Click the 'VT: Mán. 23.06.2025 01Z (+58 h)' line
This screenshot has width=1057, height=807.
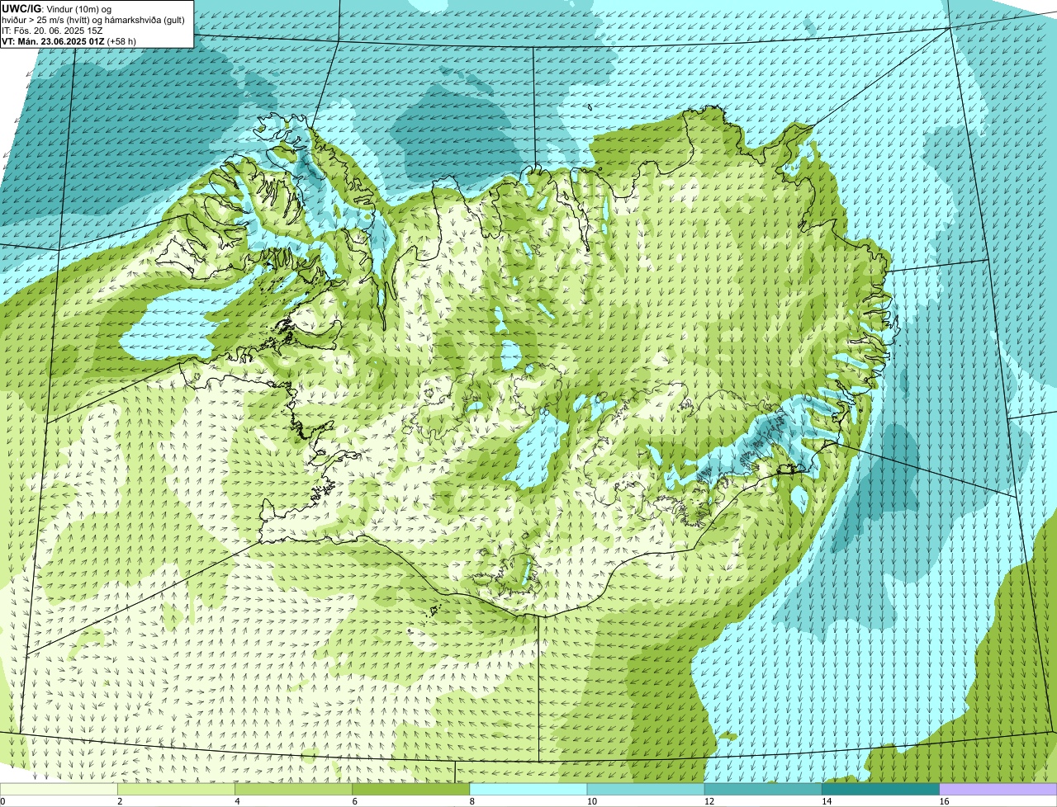[x=69, y=40]
